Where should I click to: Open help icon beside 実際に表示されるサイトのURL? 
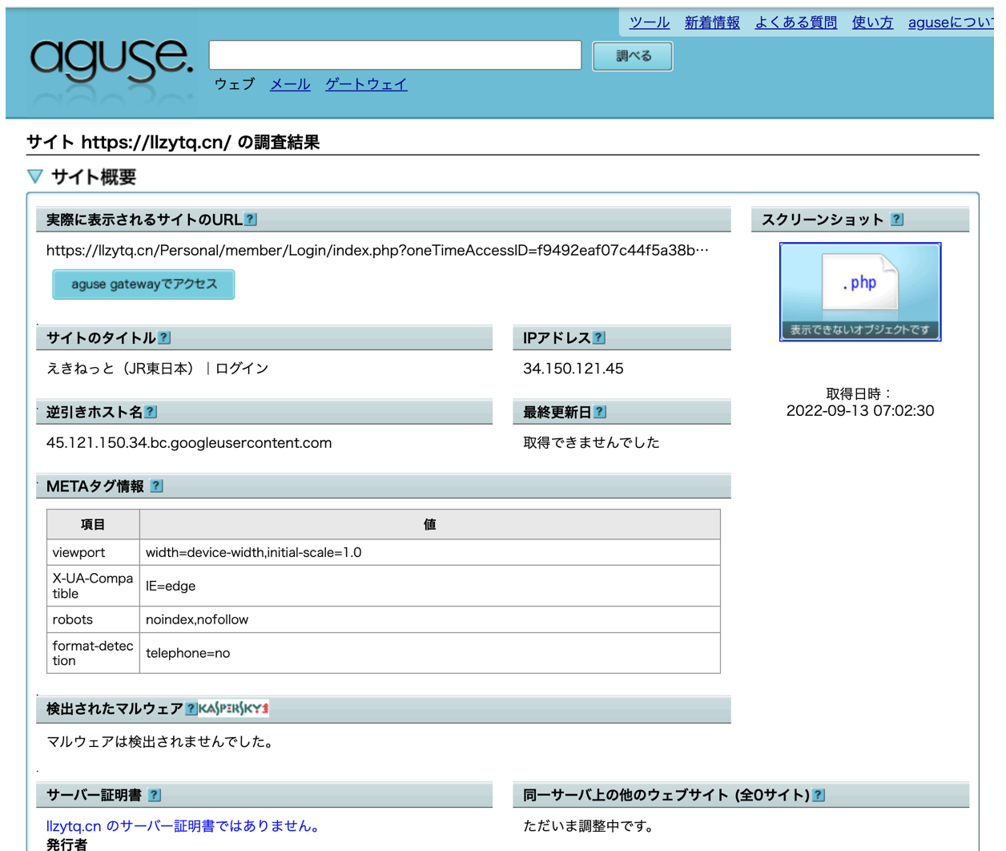click(251, 219)
